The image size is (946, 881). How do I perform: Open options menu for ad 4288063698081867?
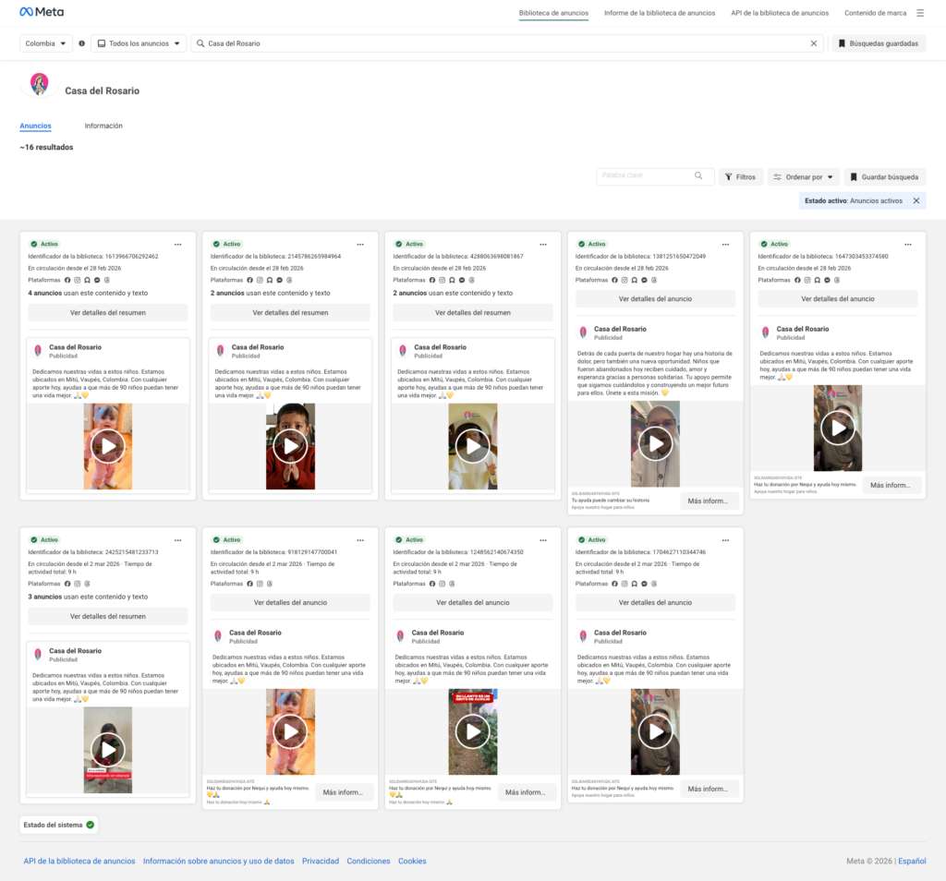543,244
